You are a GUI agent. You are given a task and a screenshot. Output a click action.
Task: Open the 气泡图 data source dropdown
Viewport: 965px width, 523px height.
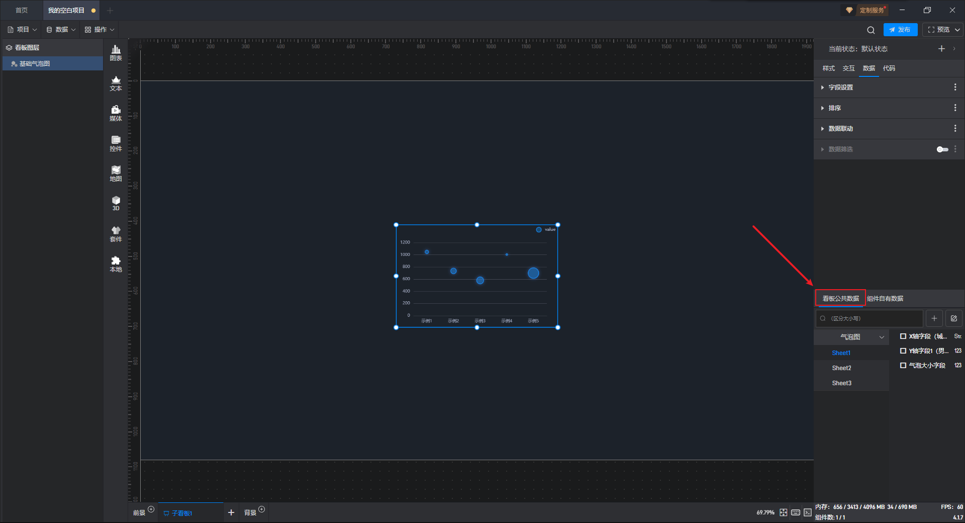(x=851, y=337)
